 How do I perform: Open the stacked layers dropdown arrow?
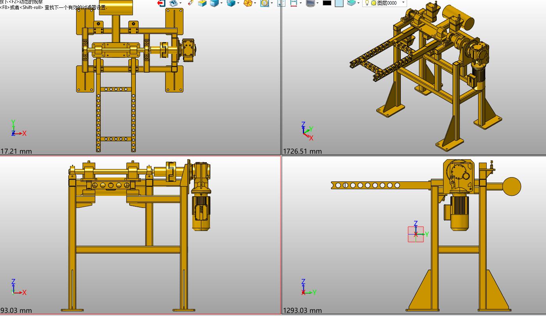click(x=358, y=3)
